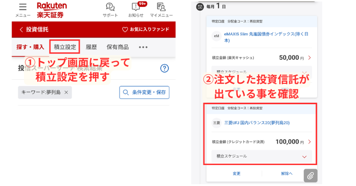
Task: Click the 積立金額 (楽天キャッシュ) label
Action: pos(233,58)
